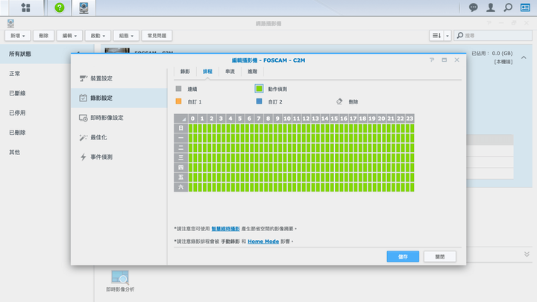Focus the camera list 搜尋 search field
This screenshot has height=302, width=537.
click(x=493, y=36)
